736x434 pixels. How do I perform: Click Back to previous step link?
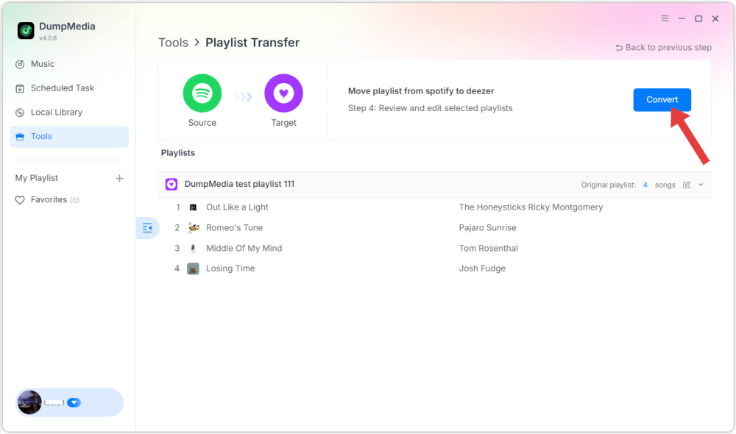click(662, 46)
